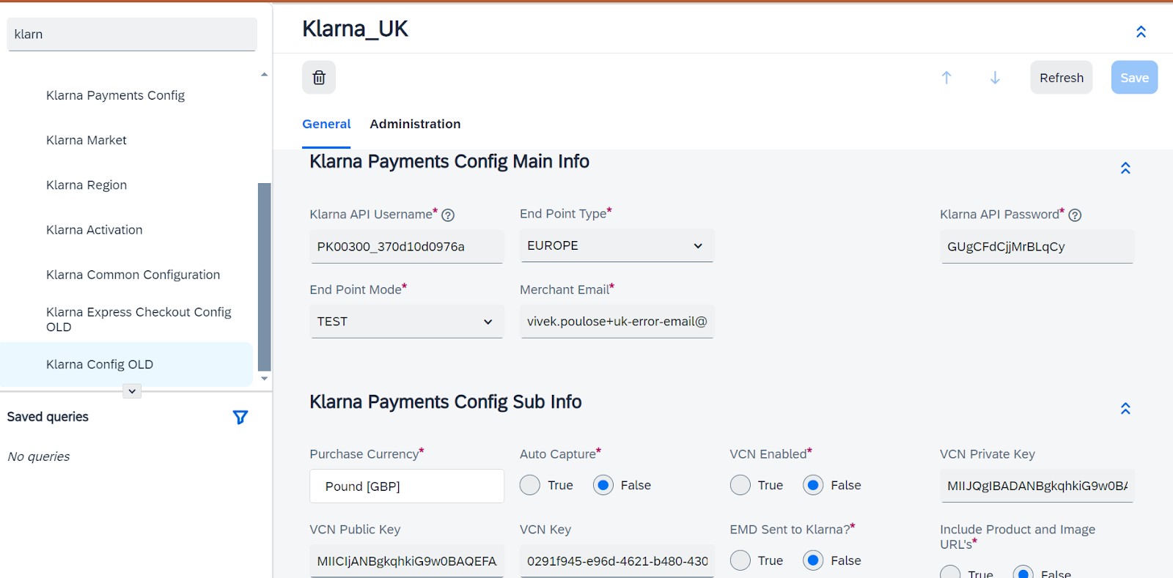1173x578 pixels.
Task: Click the trash delete icon
Action: [x=319, y=78]
